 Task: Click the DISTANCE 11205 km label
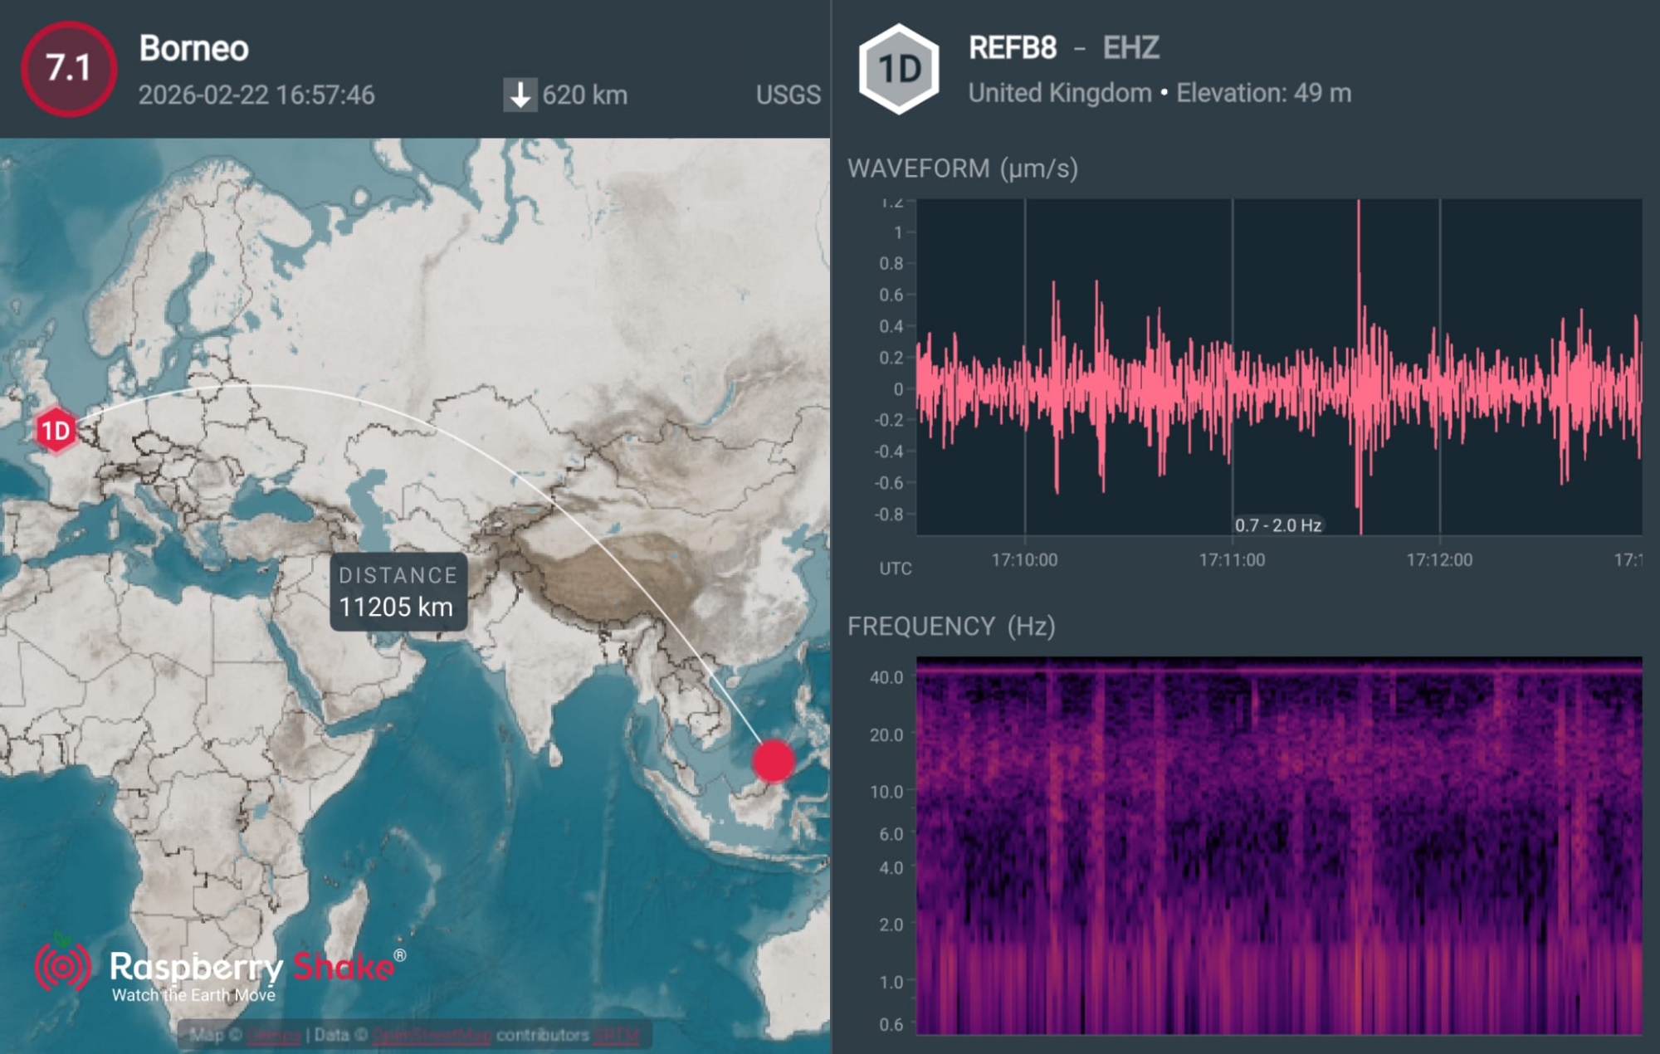398,592
